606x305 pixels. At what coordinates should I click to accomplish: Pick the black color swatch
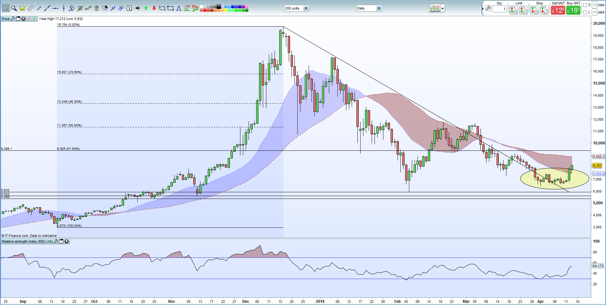coord(219,6)
